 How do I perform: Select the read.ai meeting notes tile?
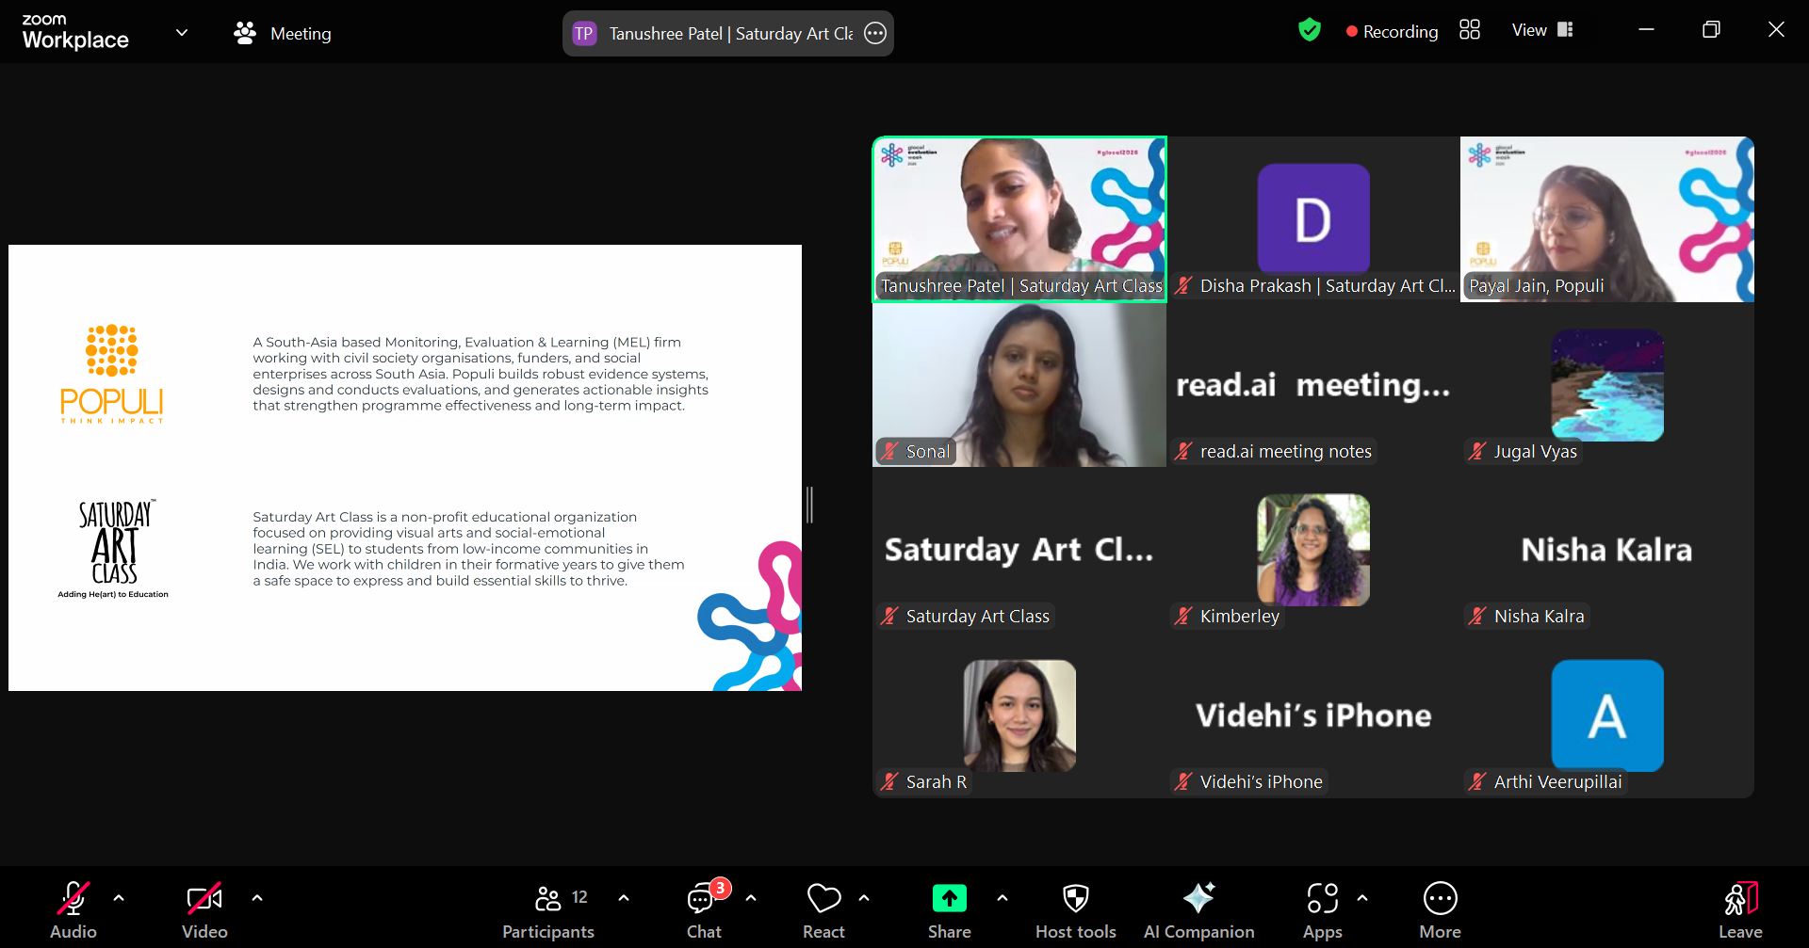1313,385
